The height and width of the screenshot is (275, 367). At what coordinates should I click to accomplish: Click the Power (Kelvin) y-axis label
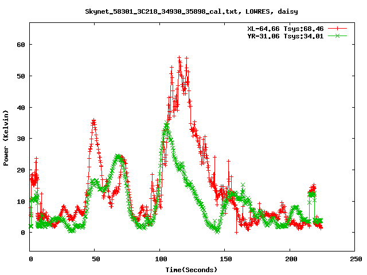tap(6, 138)
